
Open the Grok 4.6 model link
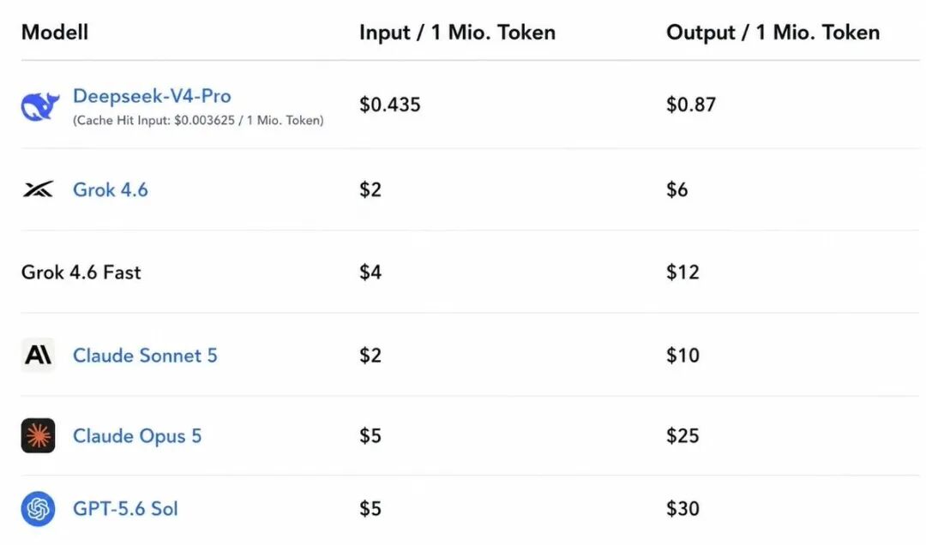[111, 189]
